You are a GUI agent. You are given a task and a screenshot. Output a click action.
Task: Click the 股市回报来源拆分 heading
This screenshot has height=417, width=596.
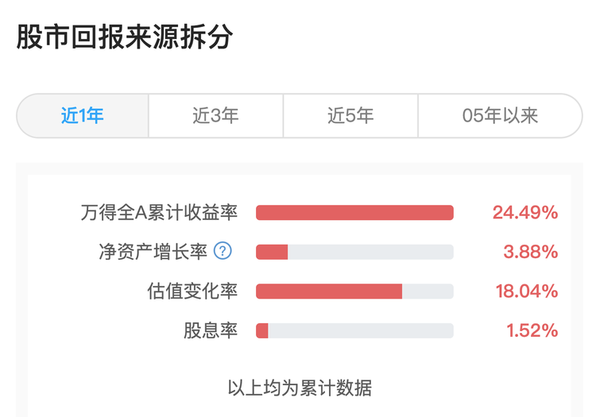pos(124,37)
